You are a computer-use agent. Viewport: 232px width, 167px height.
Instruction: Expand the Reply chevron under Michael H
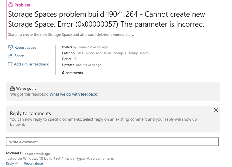16,163
